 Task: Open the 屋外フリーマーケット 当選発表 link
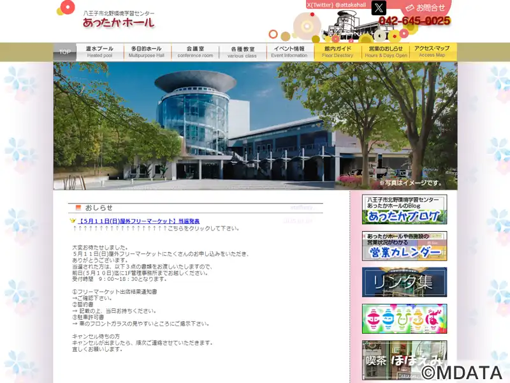139,221
